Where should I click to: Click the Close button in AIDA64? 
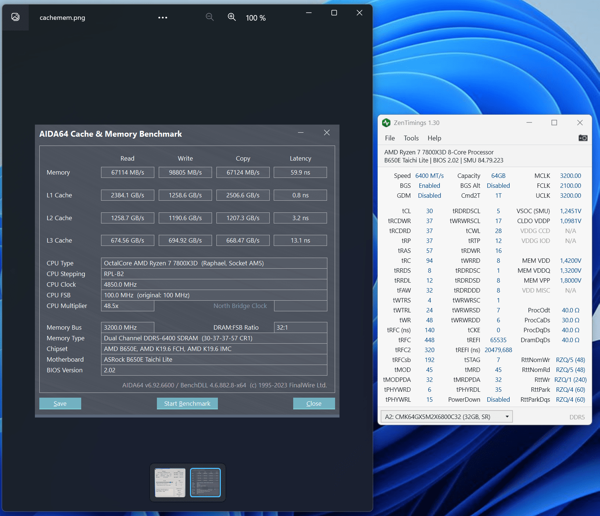coord(314,404)
